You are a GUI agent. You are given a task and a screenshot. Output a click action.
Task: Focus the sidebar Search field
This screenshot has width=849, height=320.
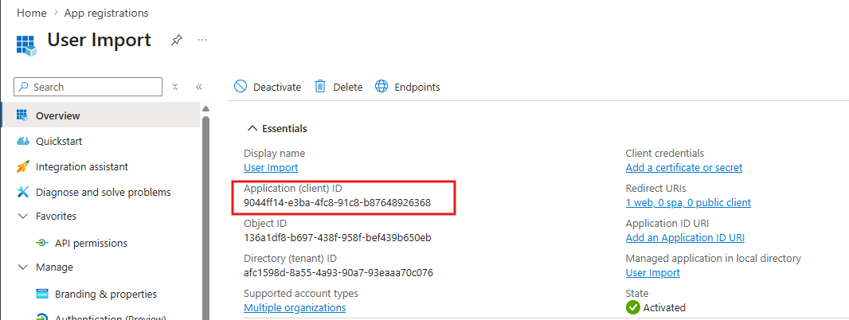click(x=88, y=87)
